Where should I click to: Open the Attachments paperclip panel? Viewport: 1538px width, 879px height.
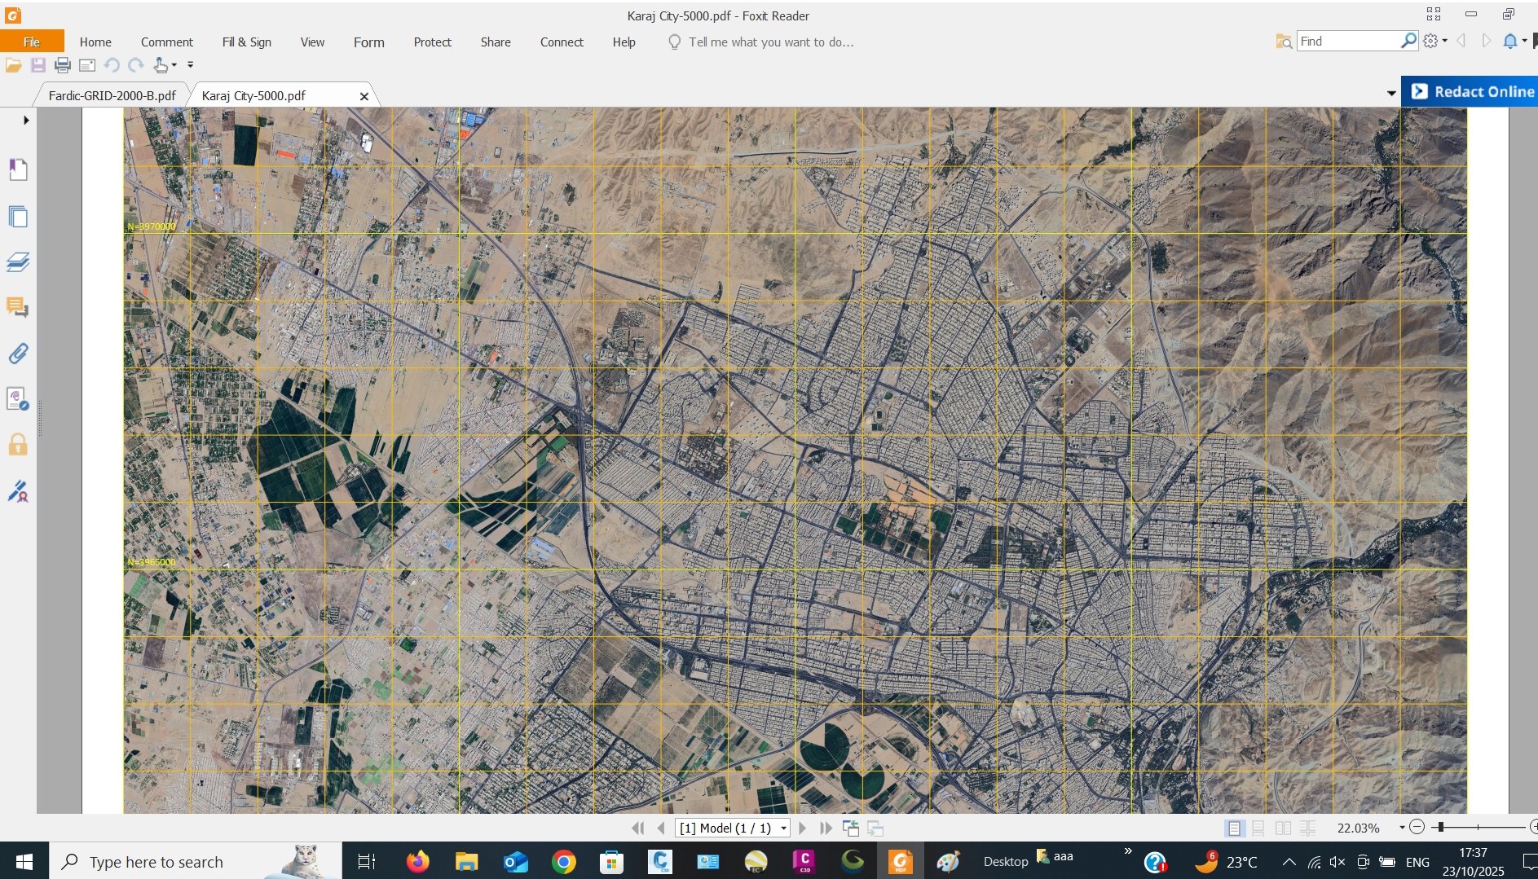18,354
